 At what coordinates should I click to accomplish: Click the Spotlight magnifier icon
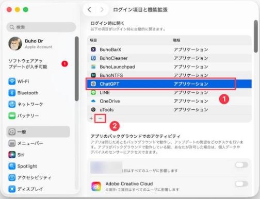pos(12,166)
